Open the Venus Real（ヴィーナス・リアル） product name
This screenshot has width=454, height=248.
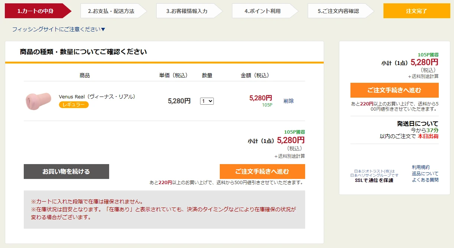(97, 97)
